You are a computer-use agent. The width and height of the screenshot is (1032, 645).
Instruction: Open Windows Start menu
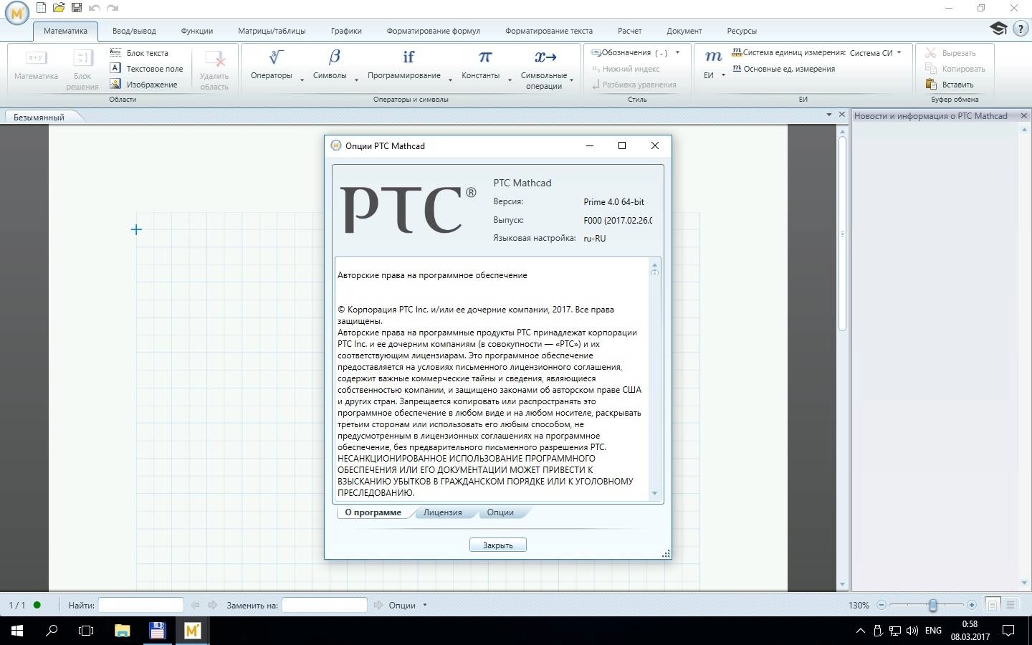tap(16, 631)
